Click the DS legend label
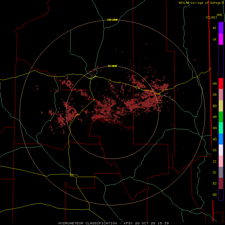This screenshot has width=225, height=225. (214, 150)
